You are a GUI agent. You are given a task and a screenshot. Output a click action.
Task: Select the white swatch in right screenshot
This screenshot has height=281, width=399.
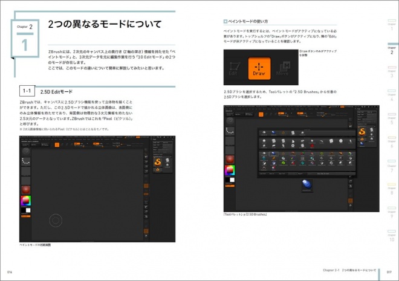point(232,180)
